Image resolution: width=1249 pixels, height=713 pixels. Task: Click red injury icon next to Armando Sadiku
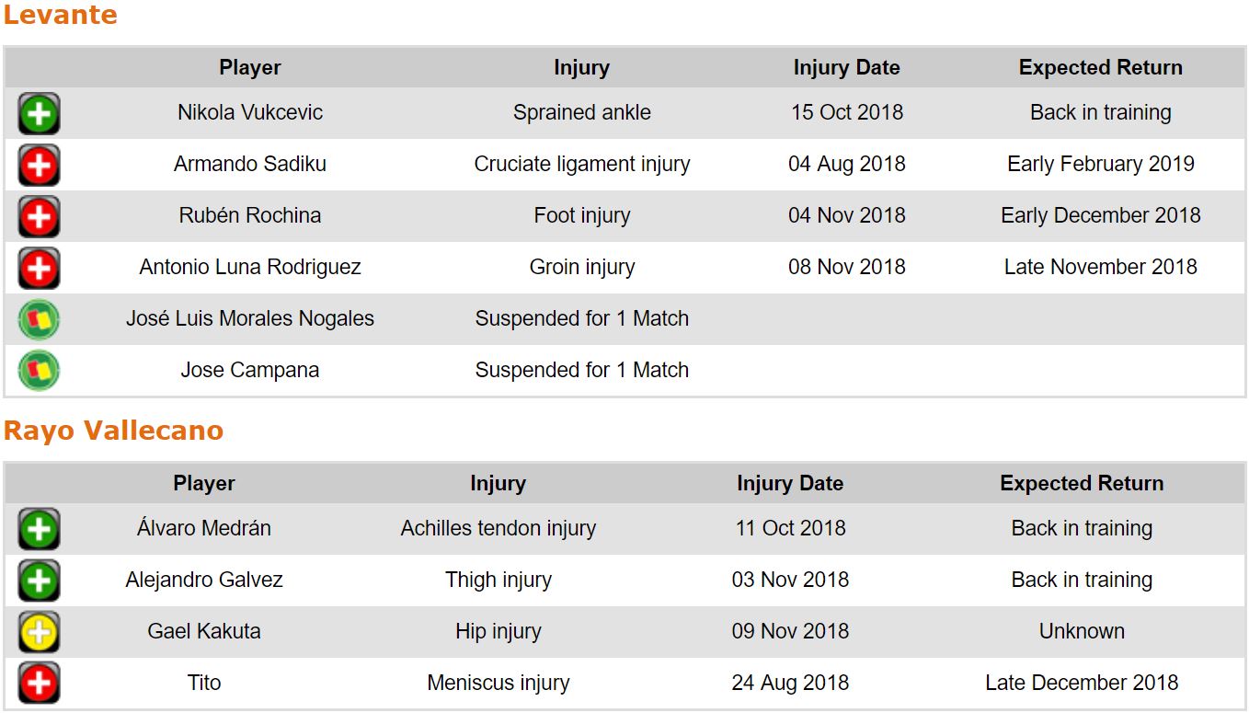click(39, 166)
